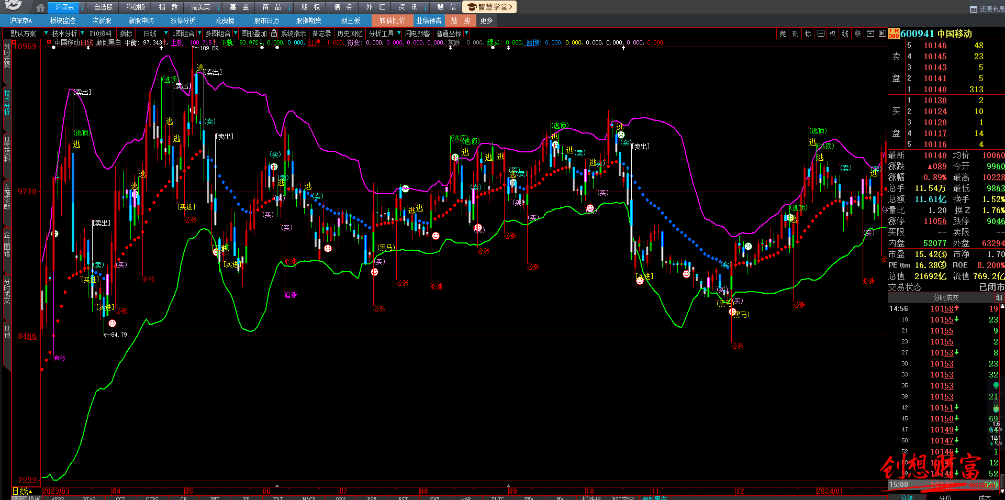Open the 智慧学堂 learning center button
The height and width of the screenshot is (500, 1005).
tap(490, 7)
